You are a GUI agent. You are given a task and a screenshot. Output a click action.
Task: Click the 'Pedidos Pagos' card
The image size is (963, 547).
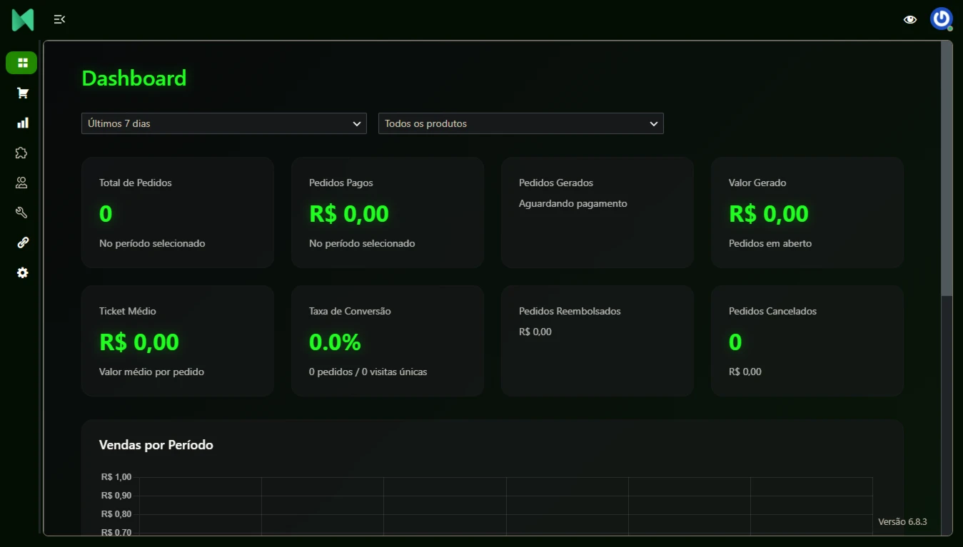pos(388,213)
